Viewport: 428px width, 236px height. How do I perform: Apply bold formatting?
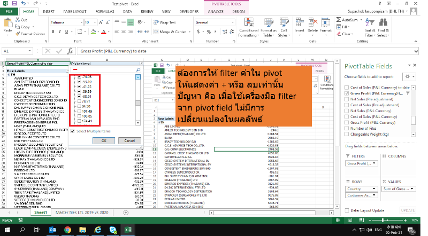(53, 31)
